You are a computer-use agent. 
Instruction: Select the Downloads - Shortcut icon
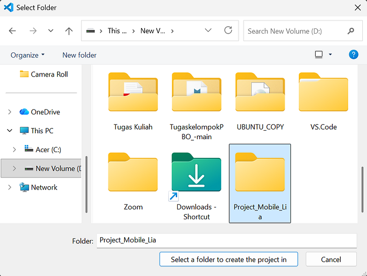click(x=196, y=173)
